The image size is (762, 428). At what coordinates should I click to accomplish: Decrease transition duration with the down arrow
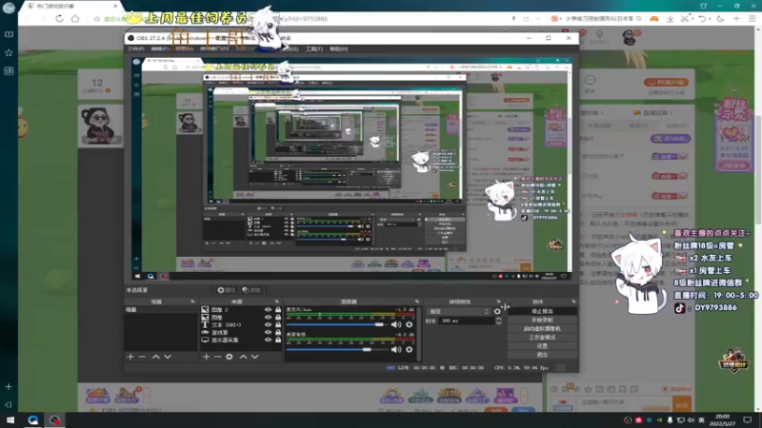498,322
